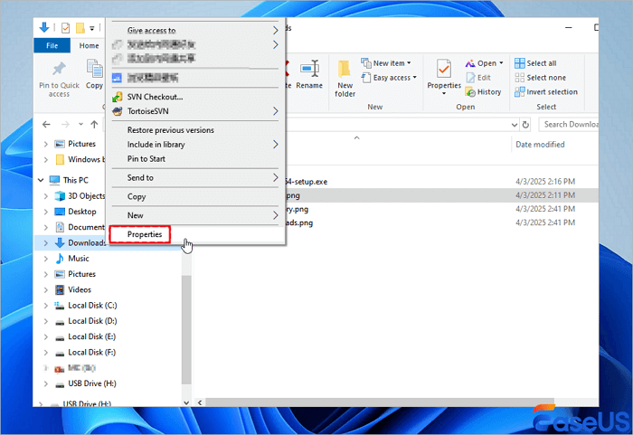Click the Search Downloads input field
The height and width of the screenshot is (435, 633).
[x=569, y=125]
